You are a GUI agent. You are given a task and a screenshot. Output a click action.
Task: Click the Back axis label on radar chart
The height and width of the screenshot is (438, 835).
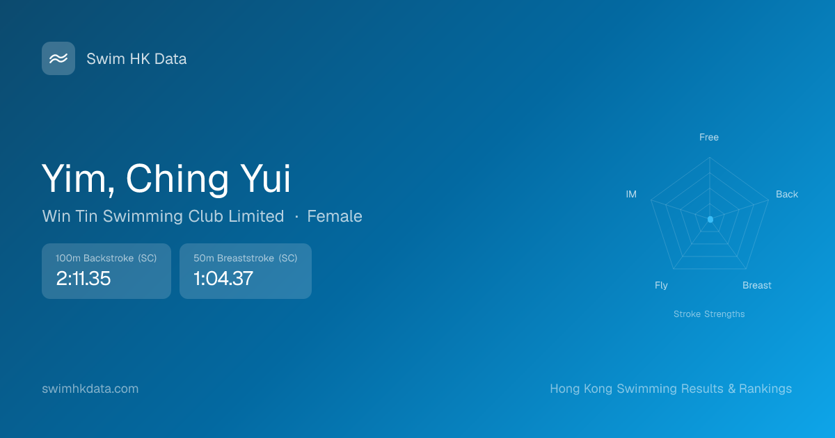click(x=787, y=194)
